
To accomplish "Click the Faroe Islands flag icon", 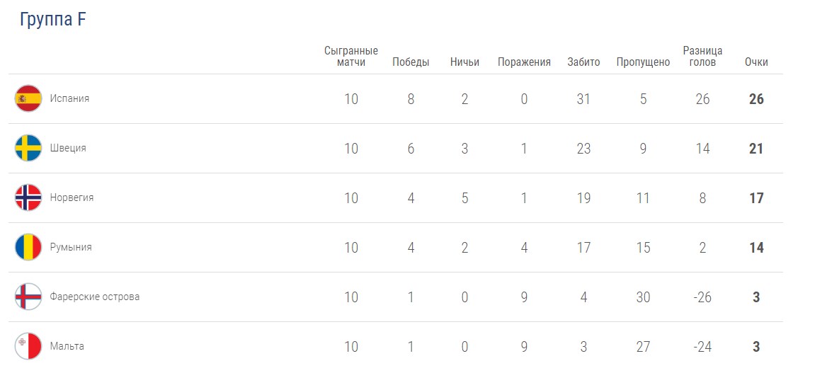I will pyautogui.click(x=28, y=297).
